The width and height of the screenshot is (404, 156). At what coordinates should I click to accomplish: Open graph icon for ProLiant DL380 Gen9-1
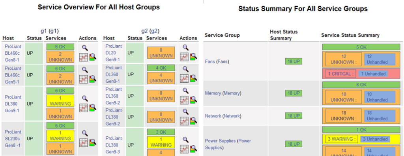(84, 108)
